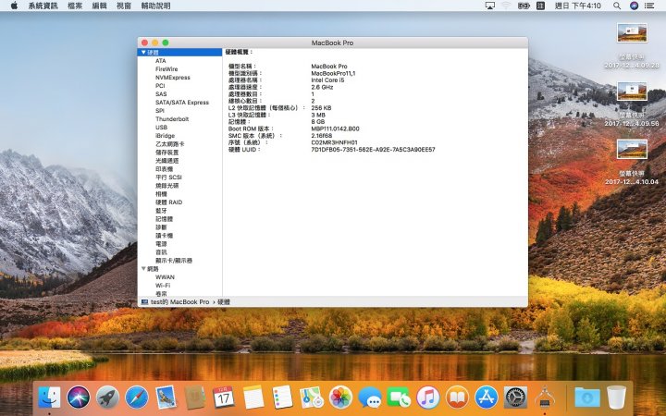
Task: Open screenshot thumbnail dated 4.10.04 on desktop
Action: point(632,150)
